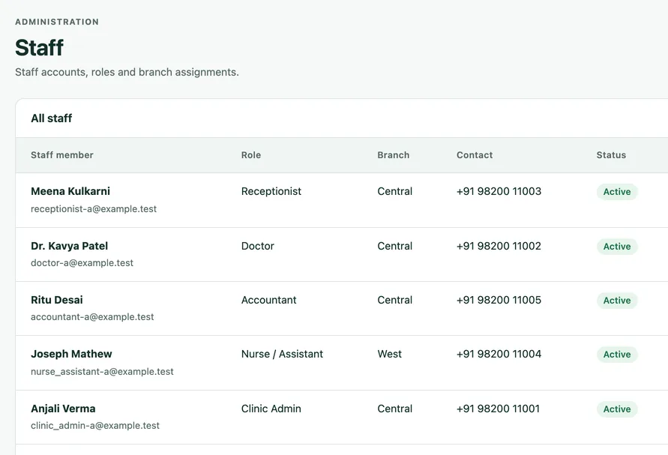Click the Role column header

point(251,155)
